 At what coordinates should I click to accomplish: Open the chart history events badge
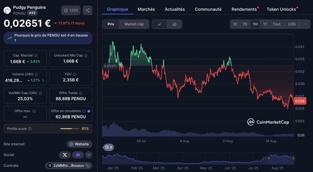tap(109, 147)
